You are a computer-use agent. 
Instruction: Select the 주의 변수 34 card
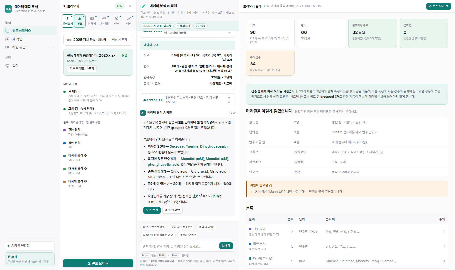point(270,63)
